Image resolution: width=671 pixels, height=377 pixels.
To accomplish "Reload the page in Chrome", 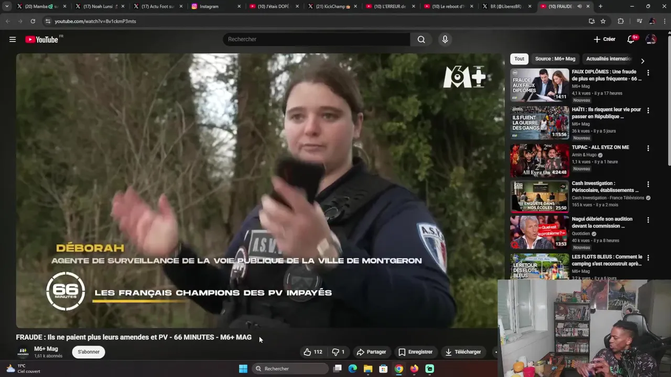I will click(33, 21).
